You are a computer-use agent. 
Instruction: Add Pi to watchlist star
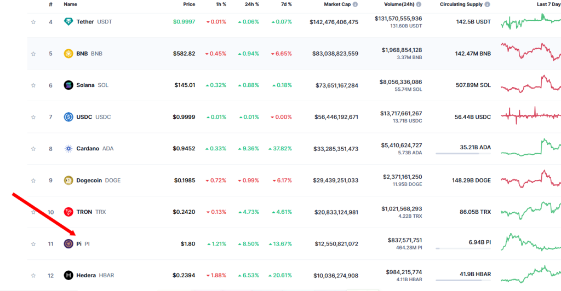(x=33, y=244)
